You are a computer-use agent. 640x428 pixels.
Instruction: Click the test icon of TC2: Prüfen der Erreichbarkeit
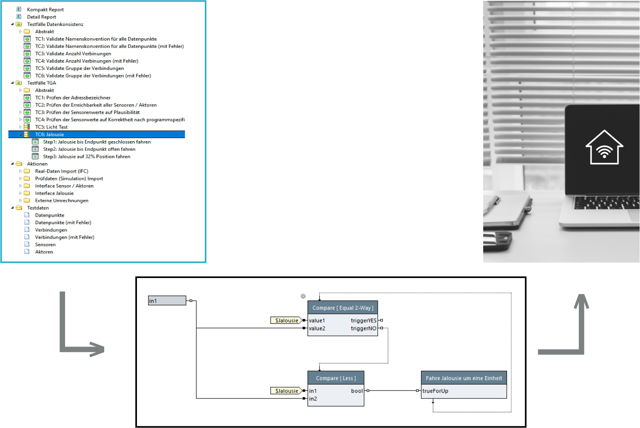click(27, 105)
